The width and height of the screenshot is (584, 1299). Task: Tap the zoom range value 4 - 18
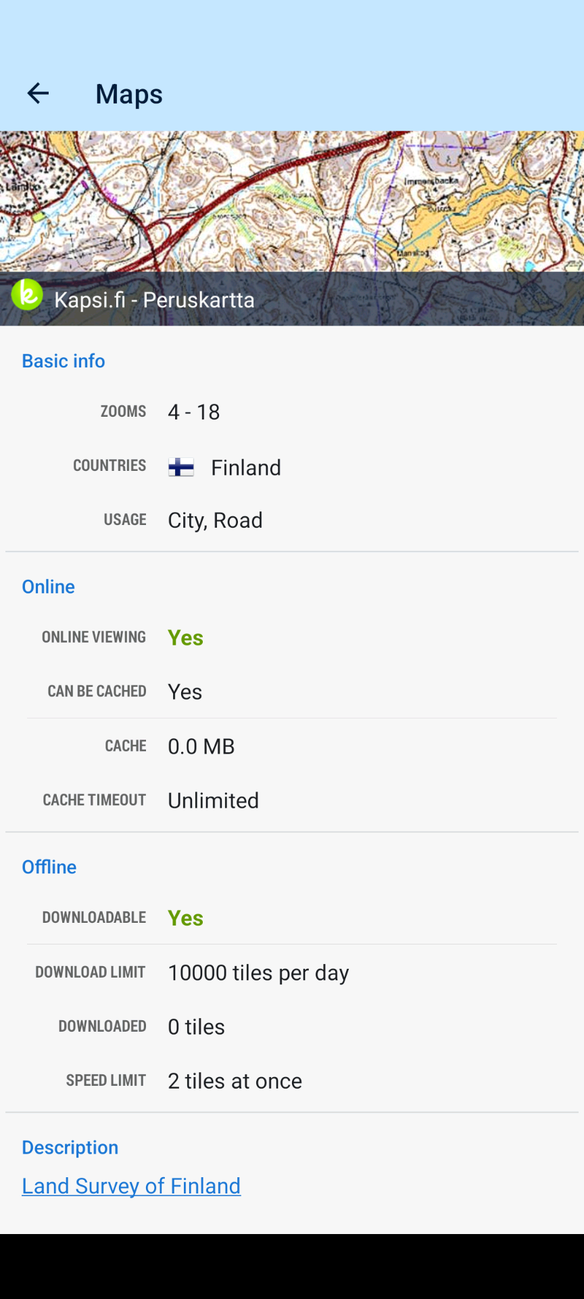pos(194,412)
